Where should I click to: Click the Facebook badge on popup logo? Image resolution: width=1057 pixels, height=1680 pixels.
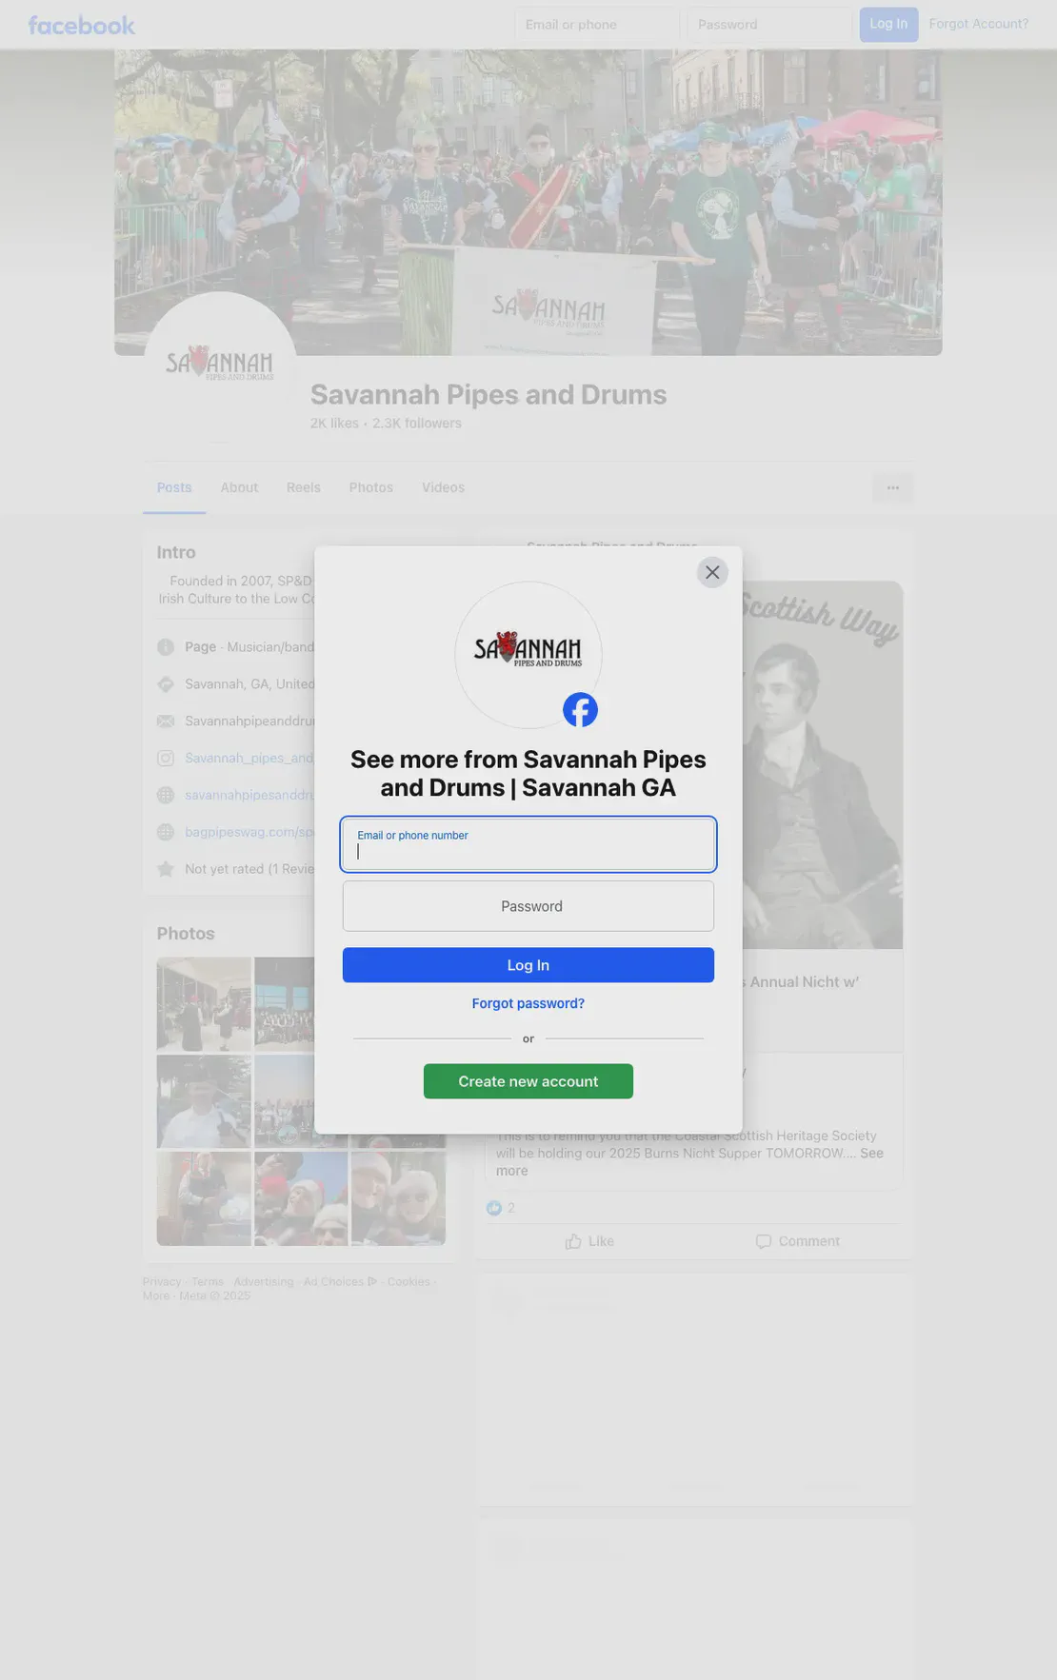(x=580, y=709)
